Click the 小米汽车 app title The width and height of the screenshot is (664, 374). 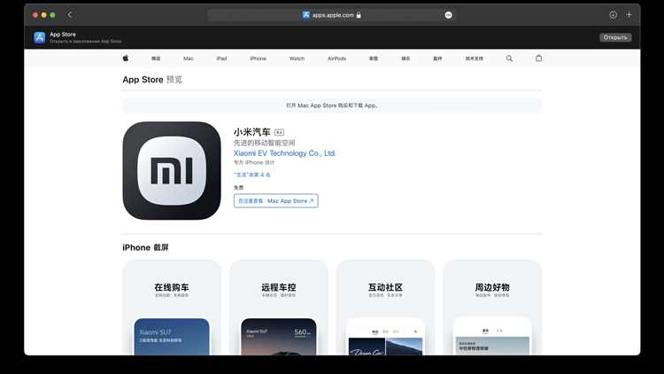251,132
